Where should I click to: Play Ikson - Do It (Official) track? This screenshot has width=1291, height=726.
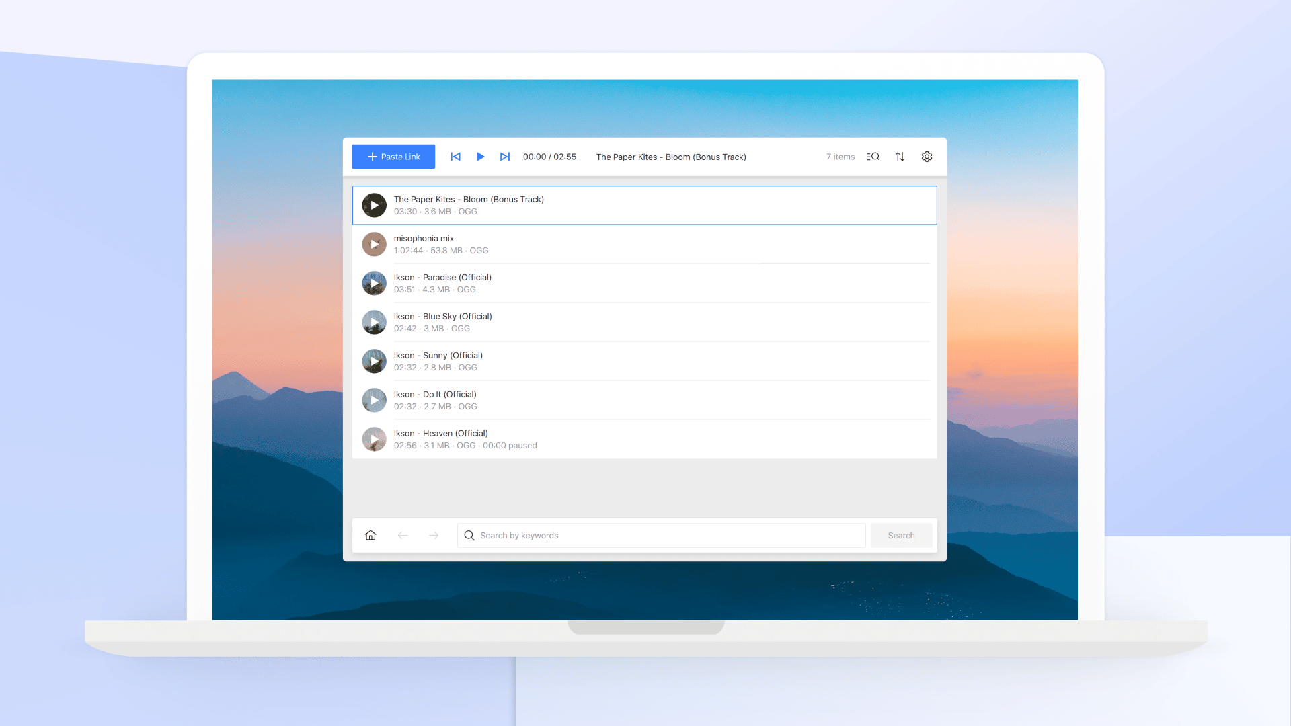click(x=373, y=400)
